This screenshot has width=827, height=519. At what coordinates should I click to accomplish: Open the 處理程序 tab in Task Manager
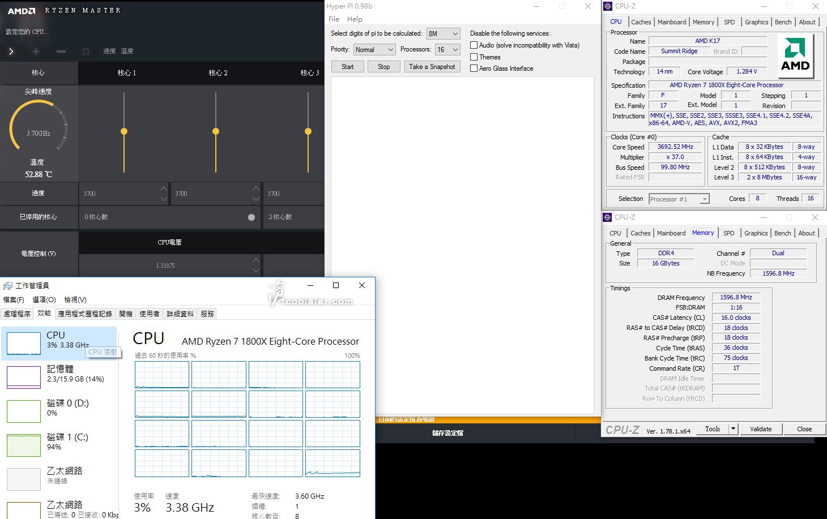coord(17,314)
